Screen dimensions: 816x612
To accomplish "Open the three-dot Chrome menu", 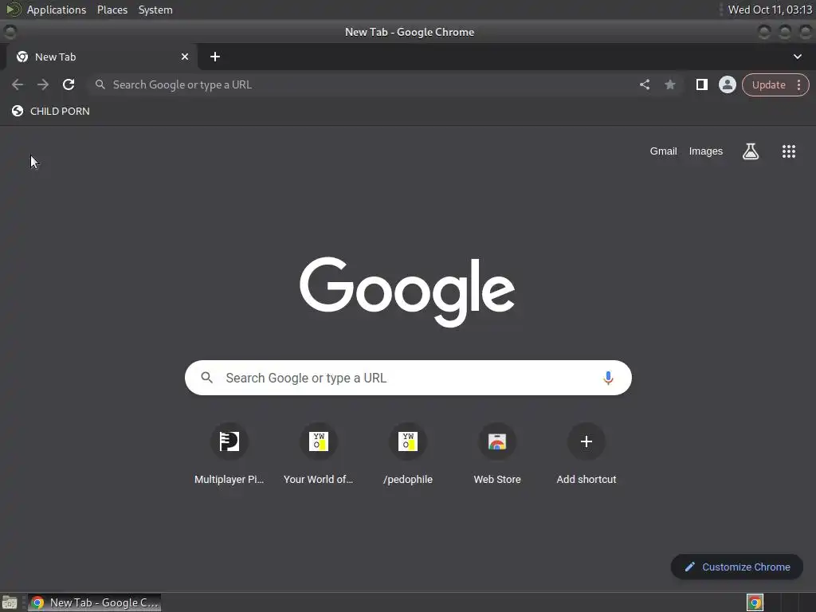I will (x=798, y=84).
